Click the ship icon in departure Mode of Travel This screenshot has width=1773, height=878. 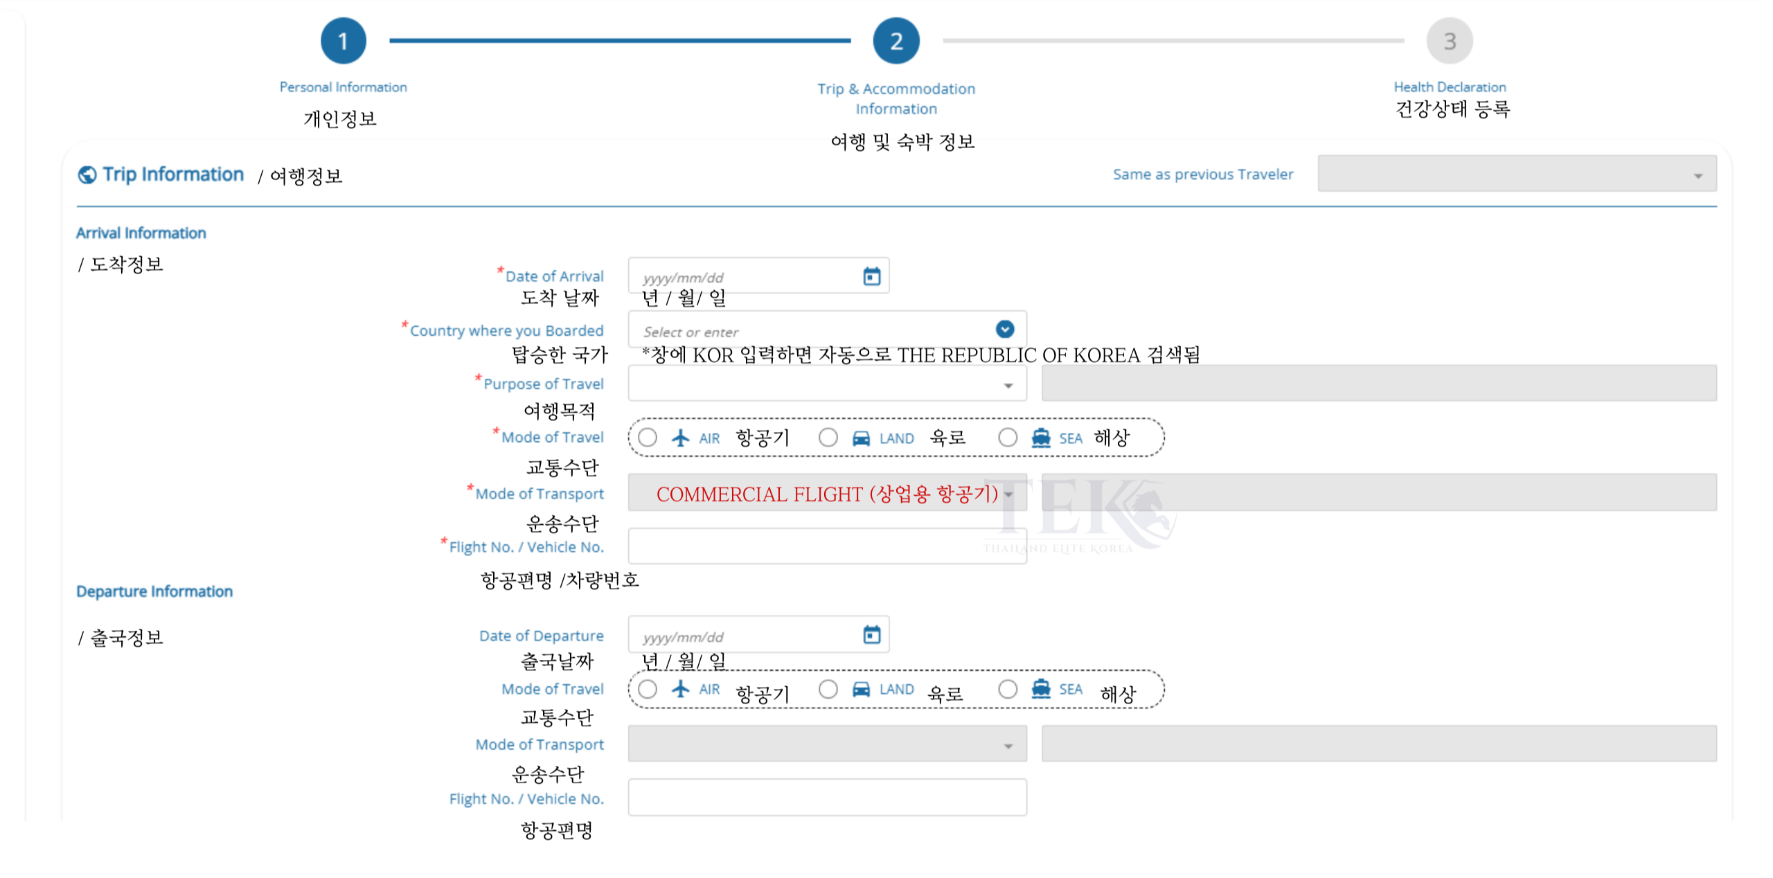tap(1040, 689)
